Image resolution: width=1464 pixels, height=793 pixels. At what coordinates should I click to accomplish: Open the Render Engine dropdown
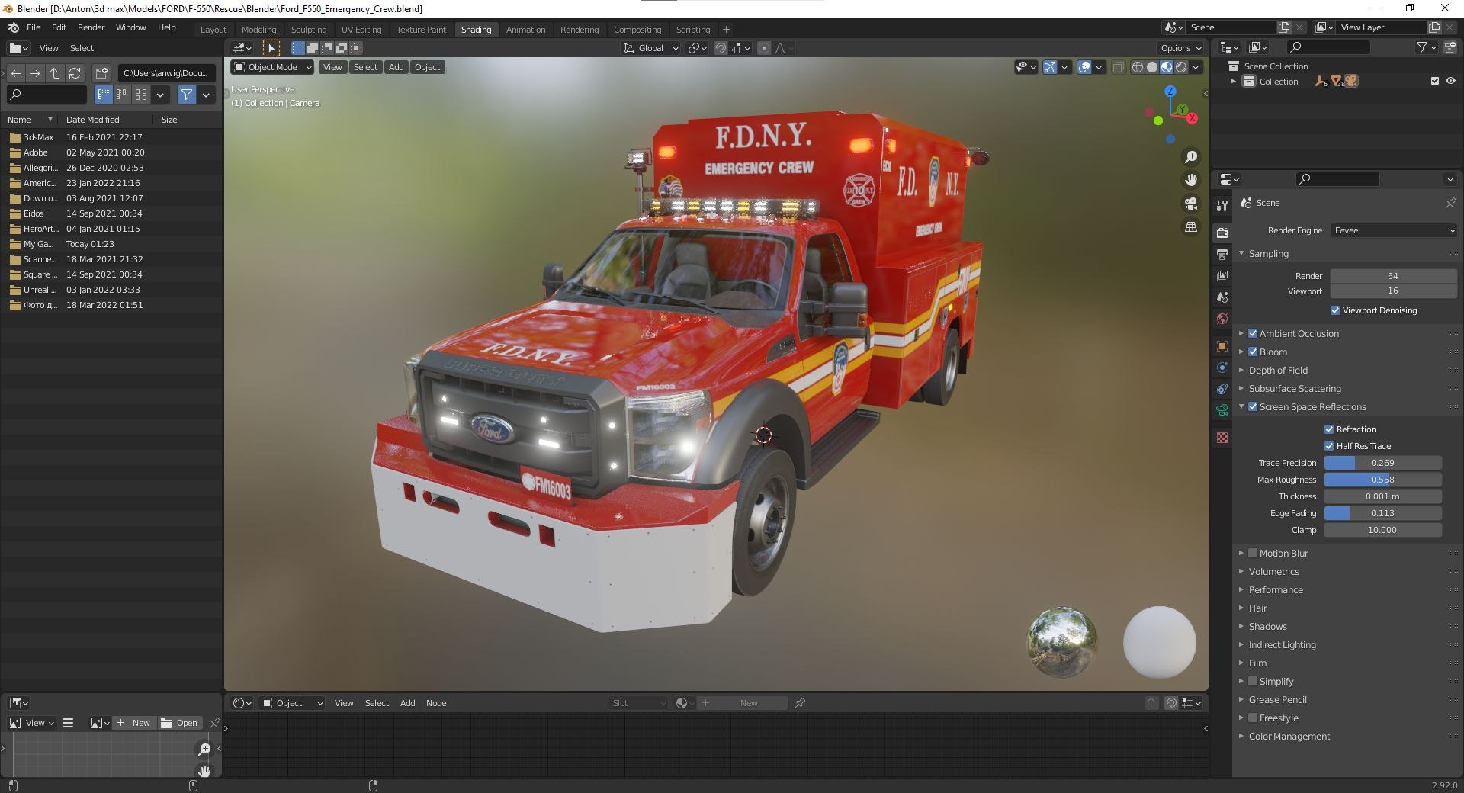tap(1394, 230)
